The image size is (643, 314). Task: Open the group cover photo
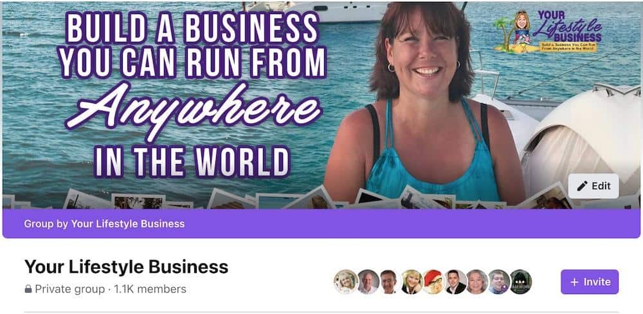coord(321,106)
